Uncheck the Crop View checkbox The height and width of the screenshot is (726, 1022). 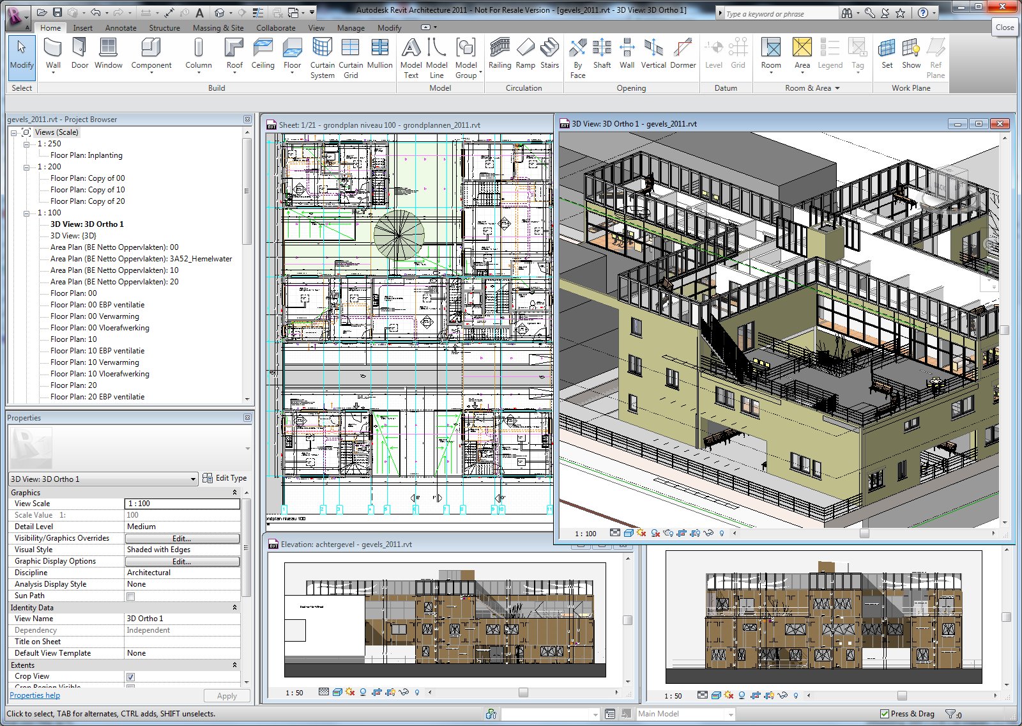(x=130, y=677)
